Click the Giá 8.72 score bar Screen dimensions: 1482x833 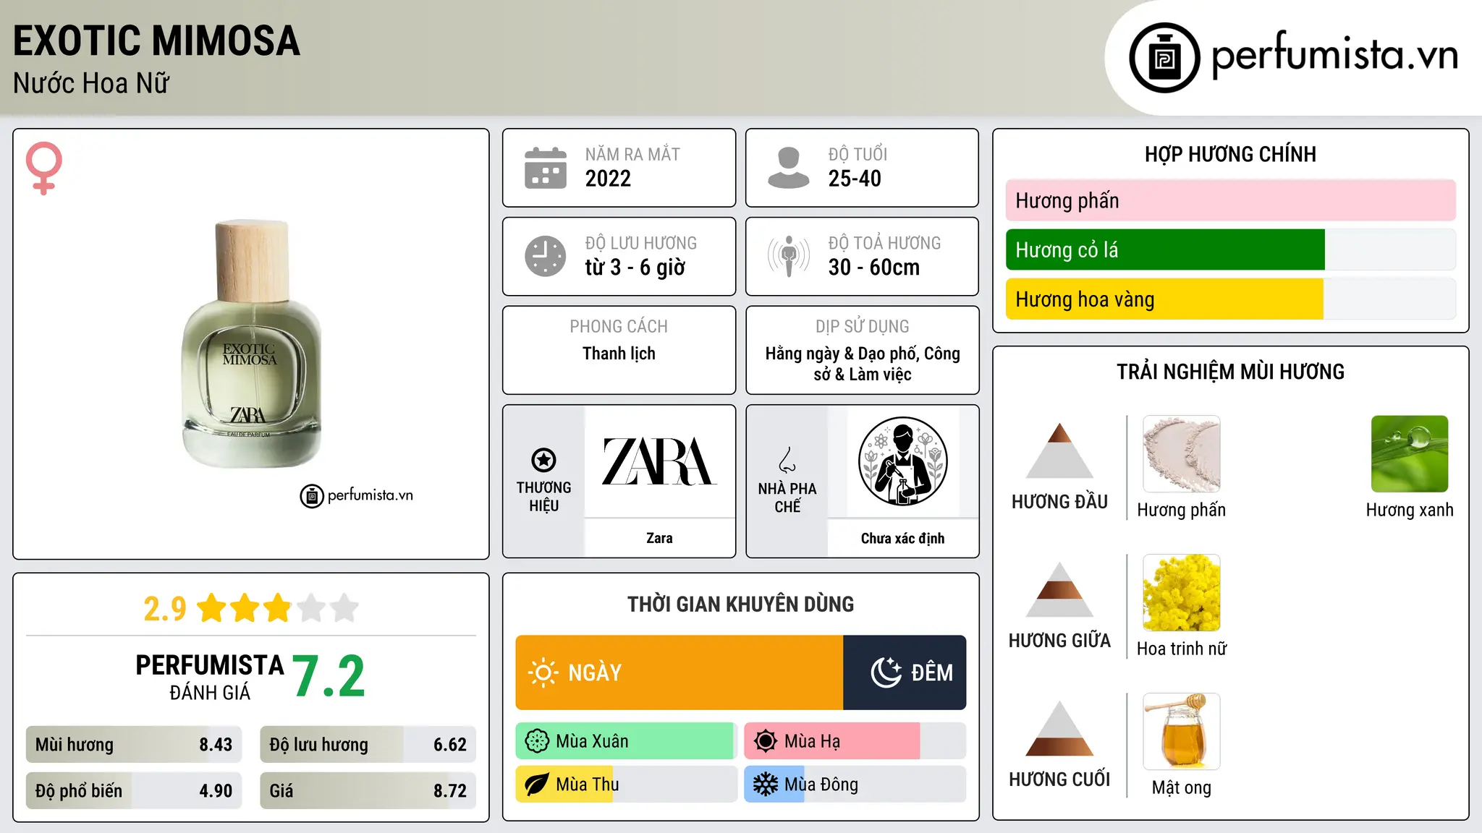(x=368, y=791)
